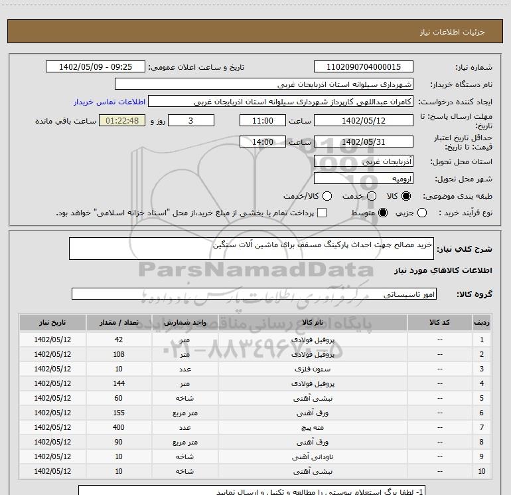The image size is (511, 495).
Task: Click the response deadline date 1402/05/12 field
Action: (364, 120)
